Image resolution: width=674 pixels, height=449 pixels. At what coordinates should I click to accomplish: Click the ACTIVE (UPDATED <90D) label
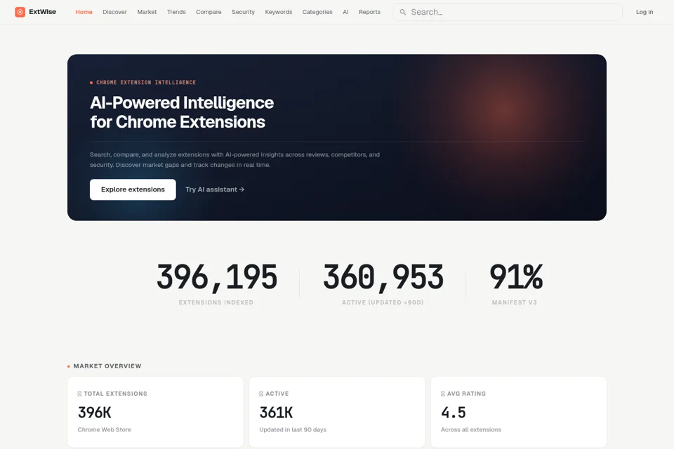pos(383,302)
